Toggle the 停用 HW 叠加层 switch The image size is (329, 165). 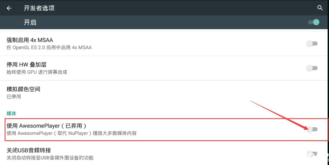coord(312,68)
